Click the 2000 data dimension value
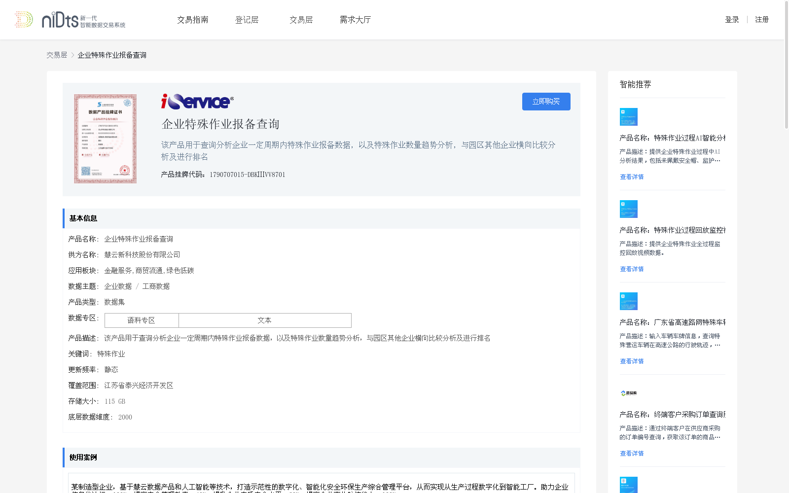Screen dimensions: 789x493 click(125, 417)
